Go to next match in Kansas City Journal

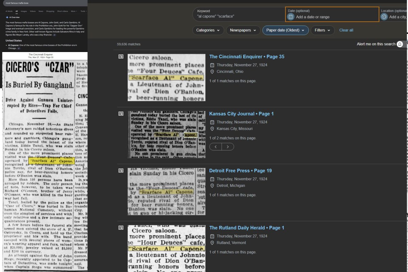point(228,147)
